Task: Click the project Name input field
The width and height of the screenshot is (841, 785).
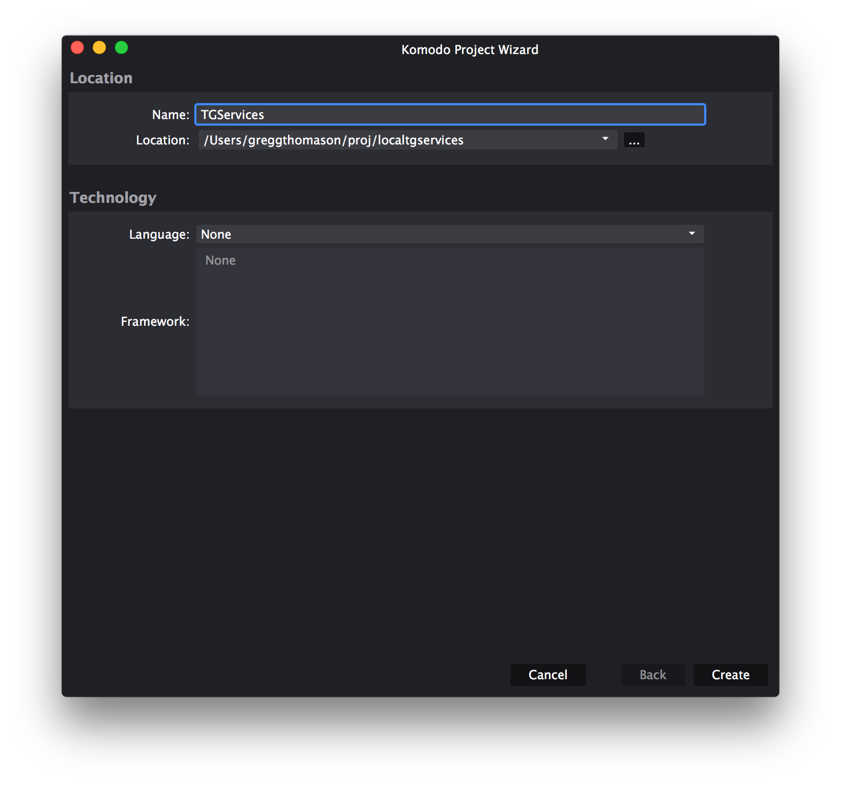Action: (x=450, y=115)
